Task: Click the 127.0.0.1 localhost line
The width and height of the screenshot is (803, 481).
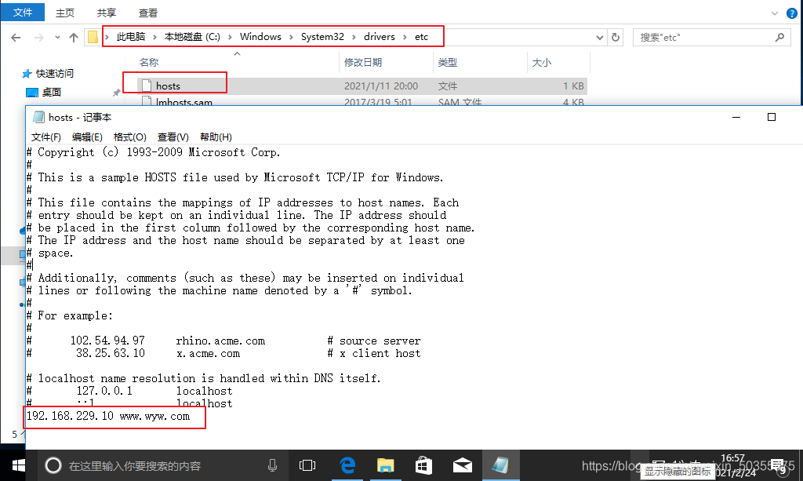Action: [129, 391]
